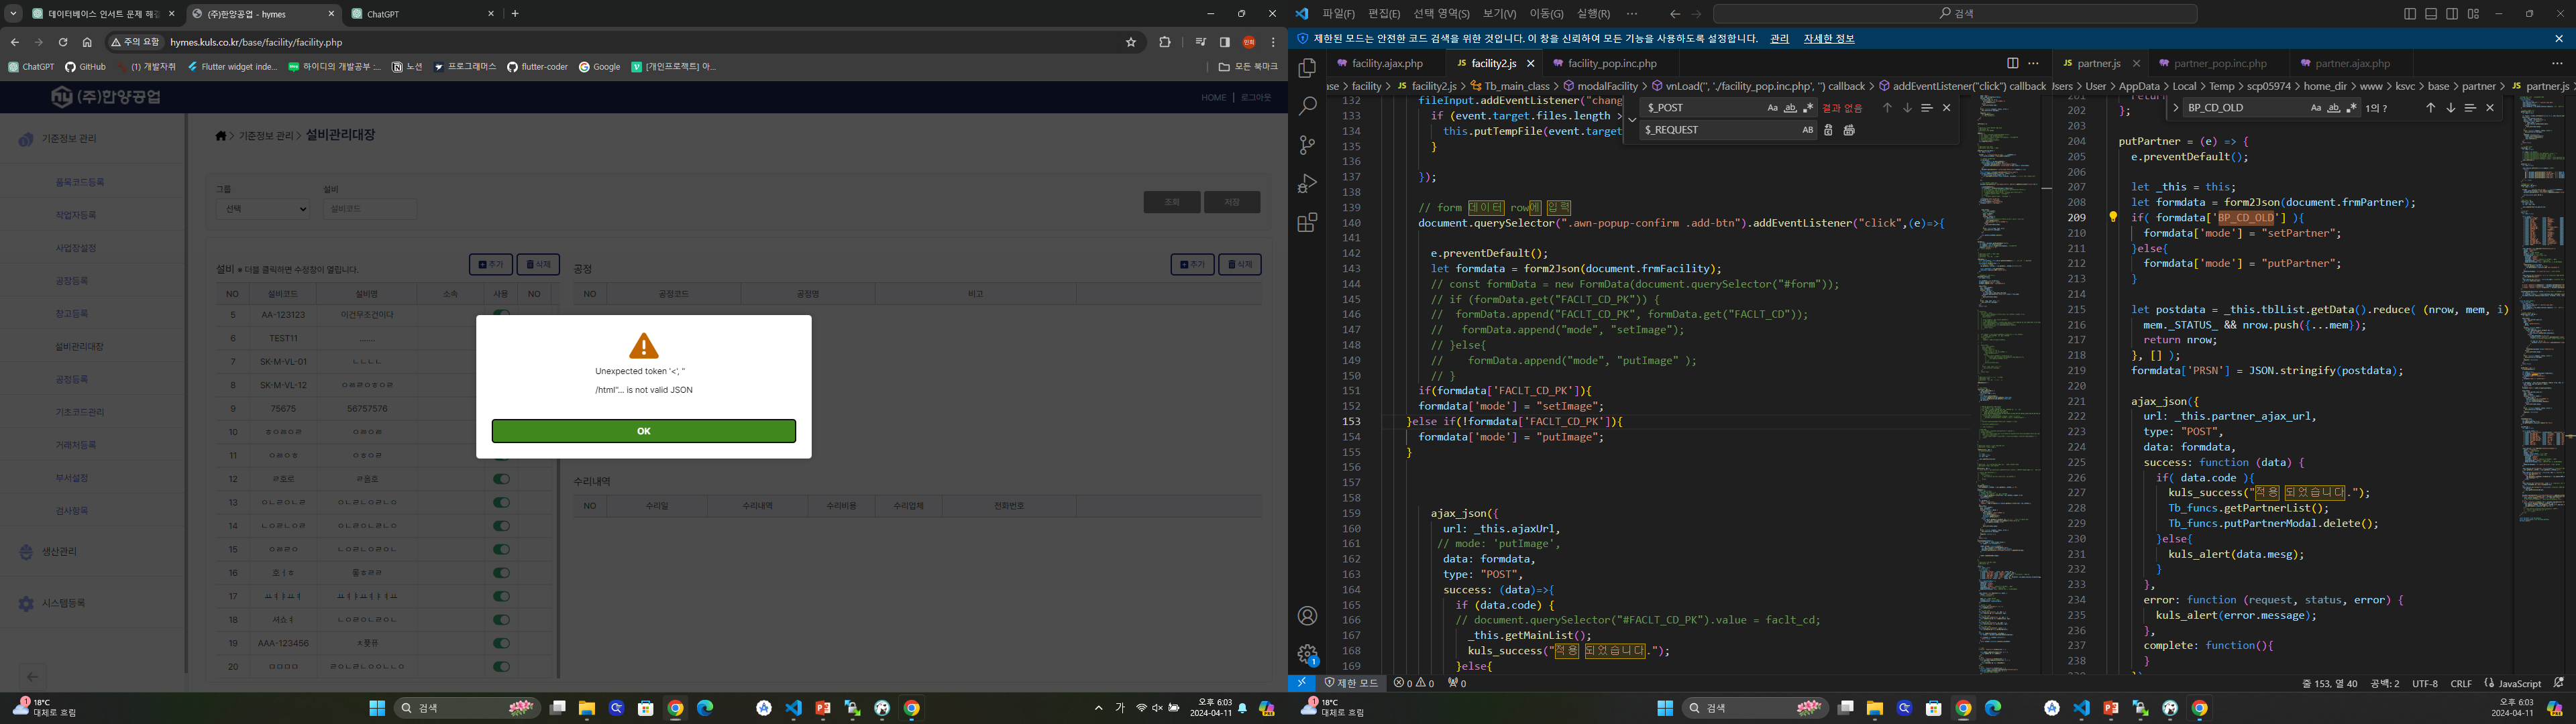The width and height of the screenshot is (2576, 724).
Task: Click the Chrome address bar URL
Action: (x=256, y=42)
